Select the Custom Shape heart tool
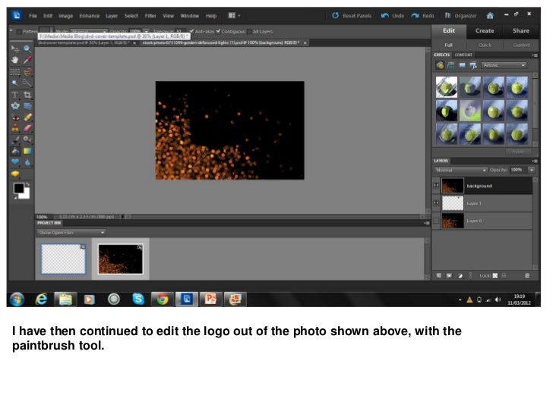The image size is (553, 414). [x=15, y=162]
